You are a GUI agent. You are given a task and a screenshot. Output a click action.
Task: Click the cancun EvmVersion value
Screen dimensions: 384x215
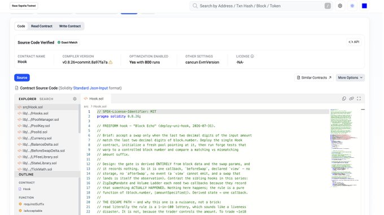[202, 62]
